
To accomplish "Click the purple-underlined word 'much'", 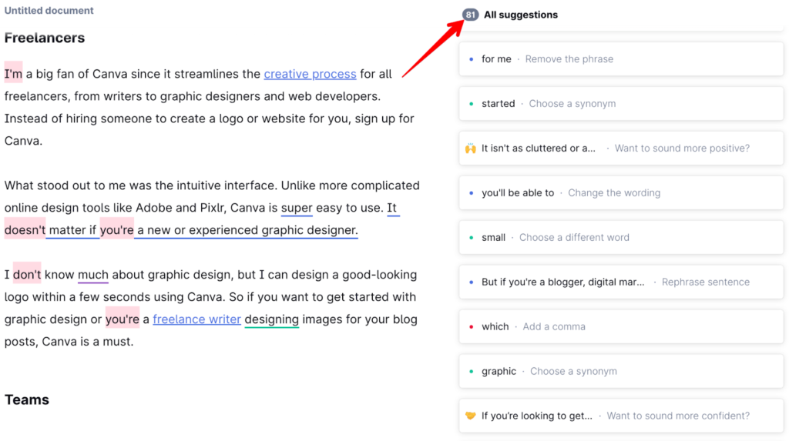I will click(93, 275).
